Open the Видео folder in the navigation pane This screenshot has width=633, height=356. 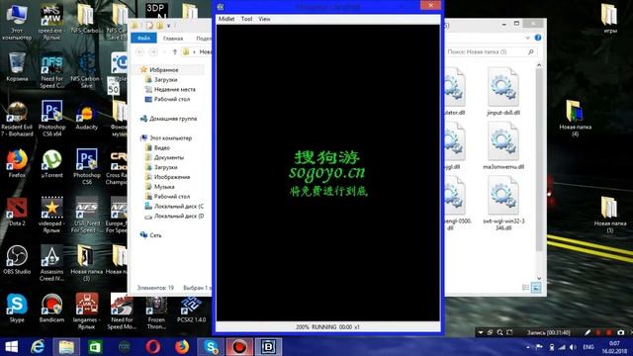161,147
